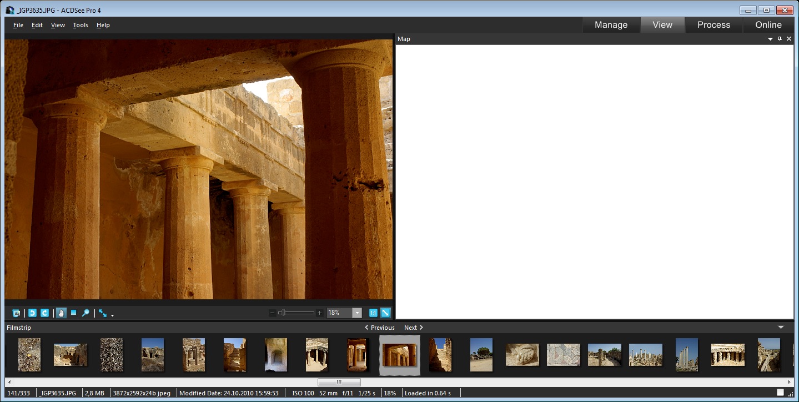This screenshot has height=402, width=799.
Task: Click the zoom out minus icon
Action: click(272, 313)
